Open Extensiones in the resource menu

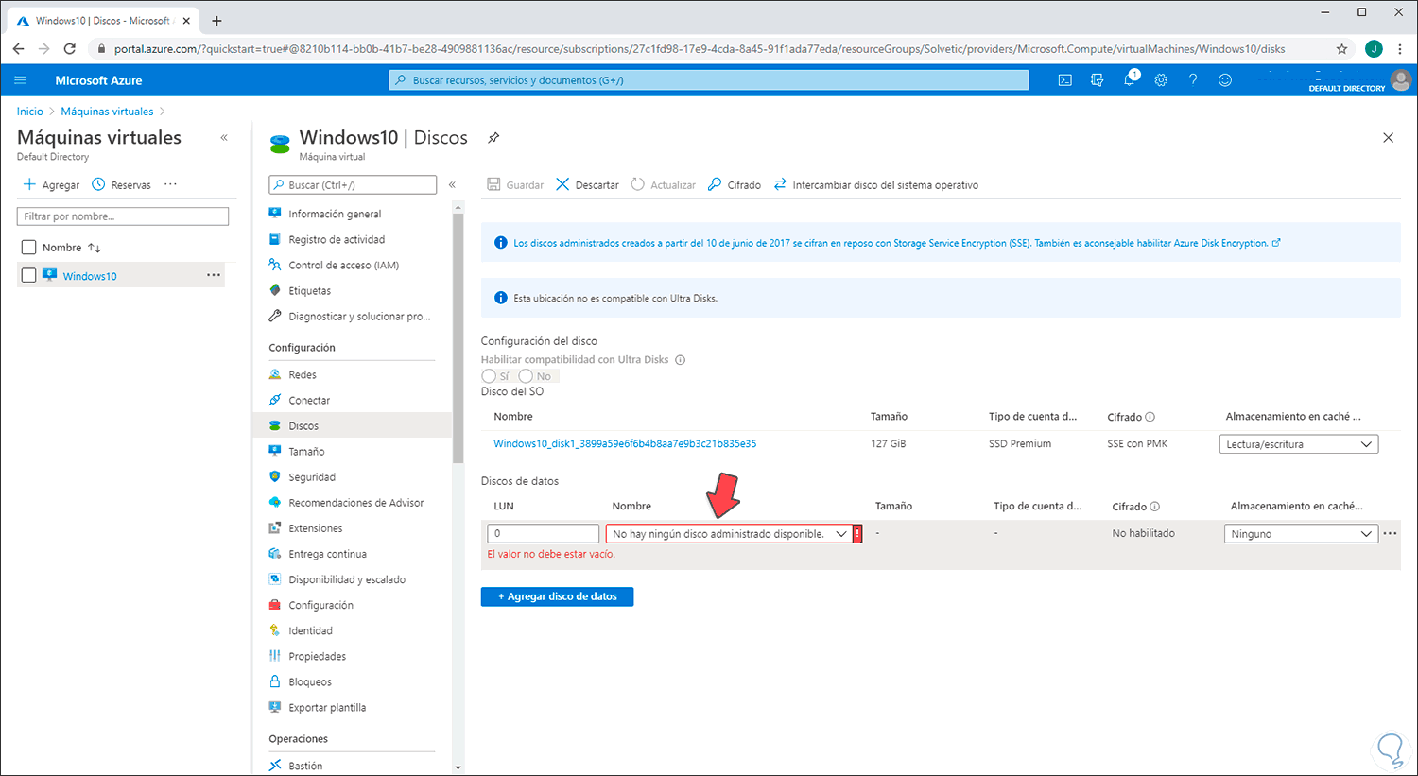point(316,528)
